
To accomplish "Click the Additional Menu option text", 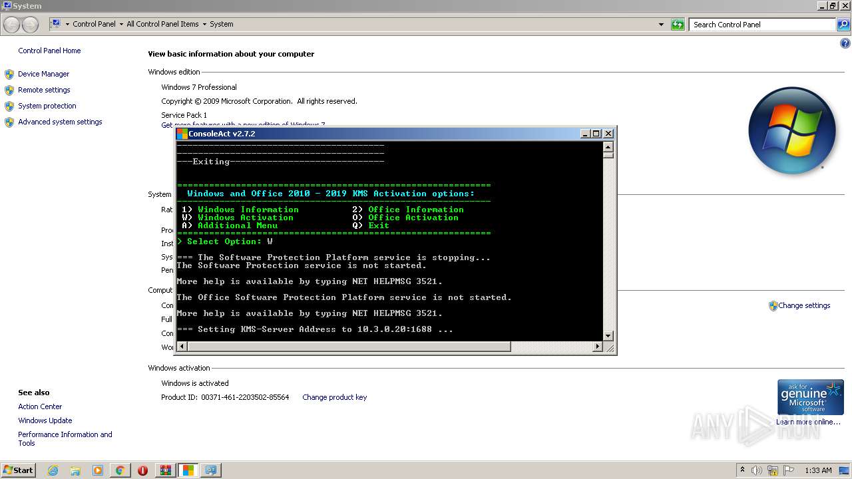I will point(238,226).
